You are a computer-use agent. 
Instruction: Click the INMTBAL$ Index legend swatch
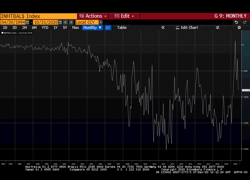[2, 33]
